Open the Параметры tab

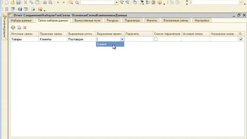point(132,20)
